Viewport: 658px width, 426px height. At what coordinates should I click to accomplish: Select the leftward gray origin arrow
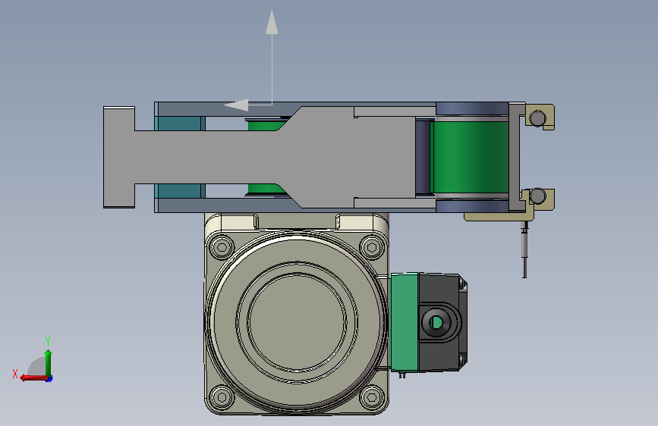point(247,105)
